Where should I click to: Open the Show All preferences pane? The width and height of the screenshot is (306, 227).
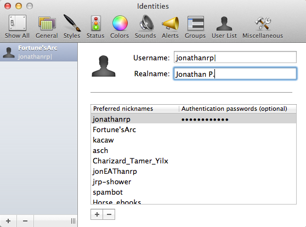(x=17, y=27)
